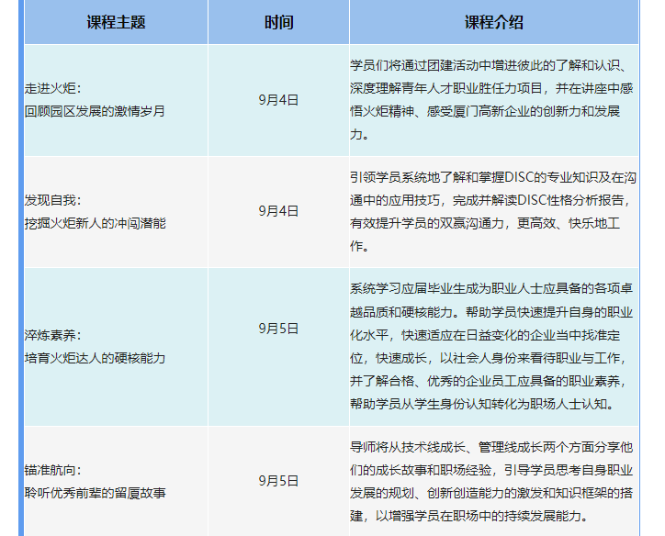Select the 锚准航向 course title

pyautogui.click(x=52, y=471)
